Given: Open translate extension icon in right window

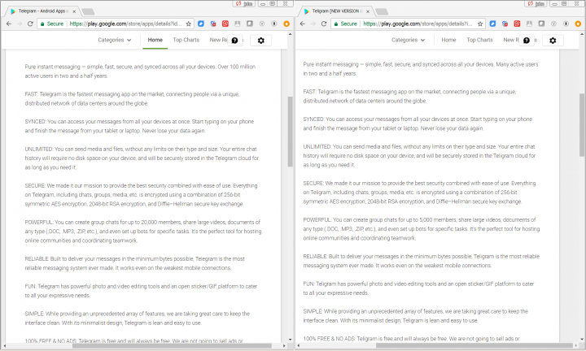Looking at the screenshot, I should click(505, 24).
